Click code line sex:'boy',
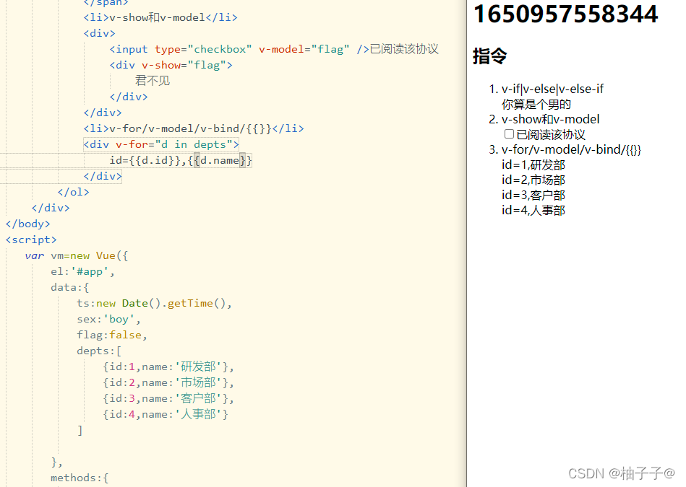Screen dimensions: 686x487 click(x=109, y=320)
